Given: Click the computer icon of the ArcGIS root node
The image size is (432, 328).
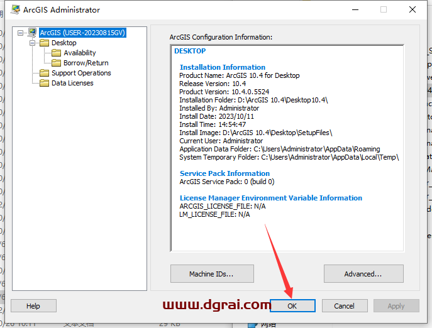Looking at the screenshot, I should coord(32,33).
